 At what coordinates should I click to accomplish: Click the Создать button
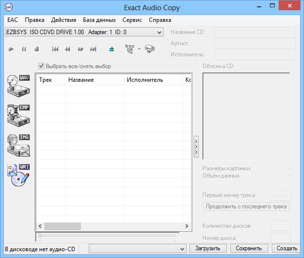pyautogui.click(x=286, y=248)
